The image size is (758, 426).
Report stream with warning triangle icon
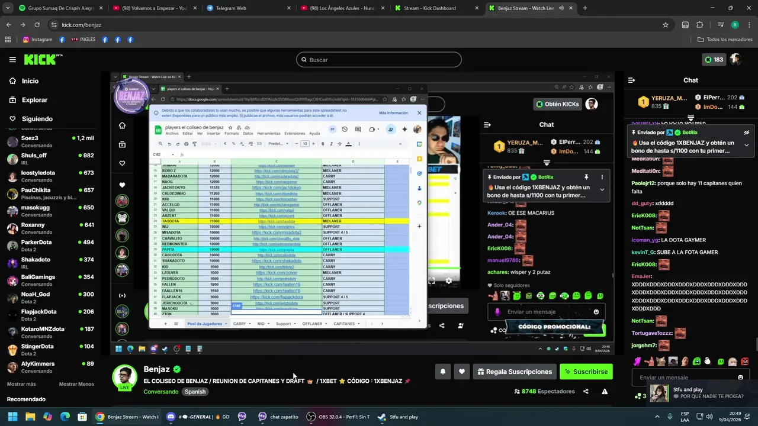tap(605, 391)
